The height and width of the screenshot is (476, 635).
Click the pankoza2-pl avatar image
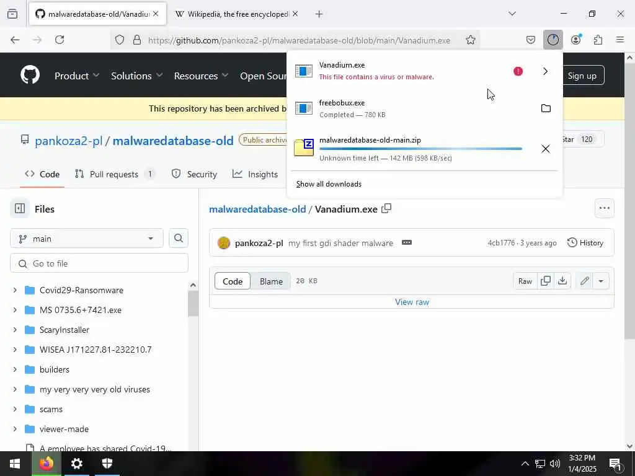click(224, 243)
